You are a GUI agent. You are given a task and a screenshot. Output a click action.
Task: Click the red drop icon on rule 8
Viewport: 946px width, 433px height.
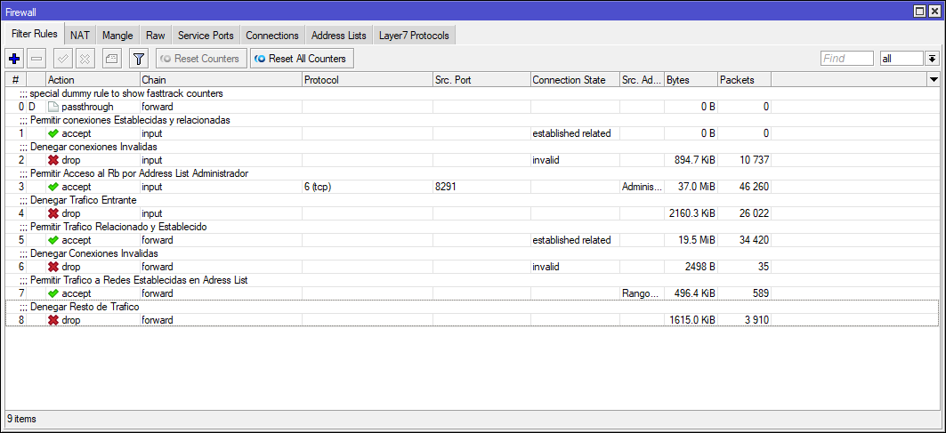(x=53, y=320)
